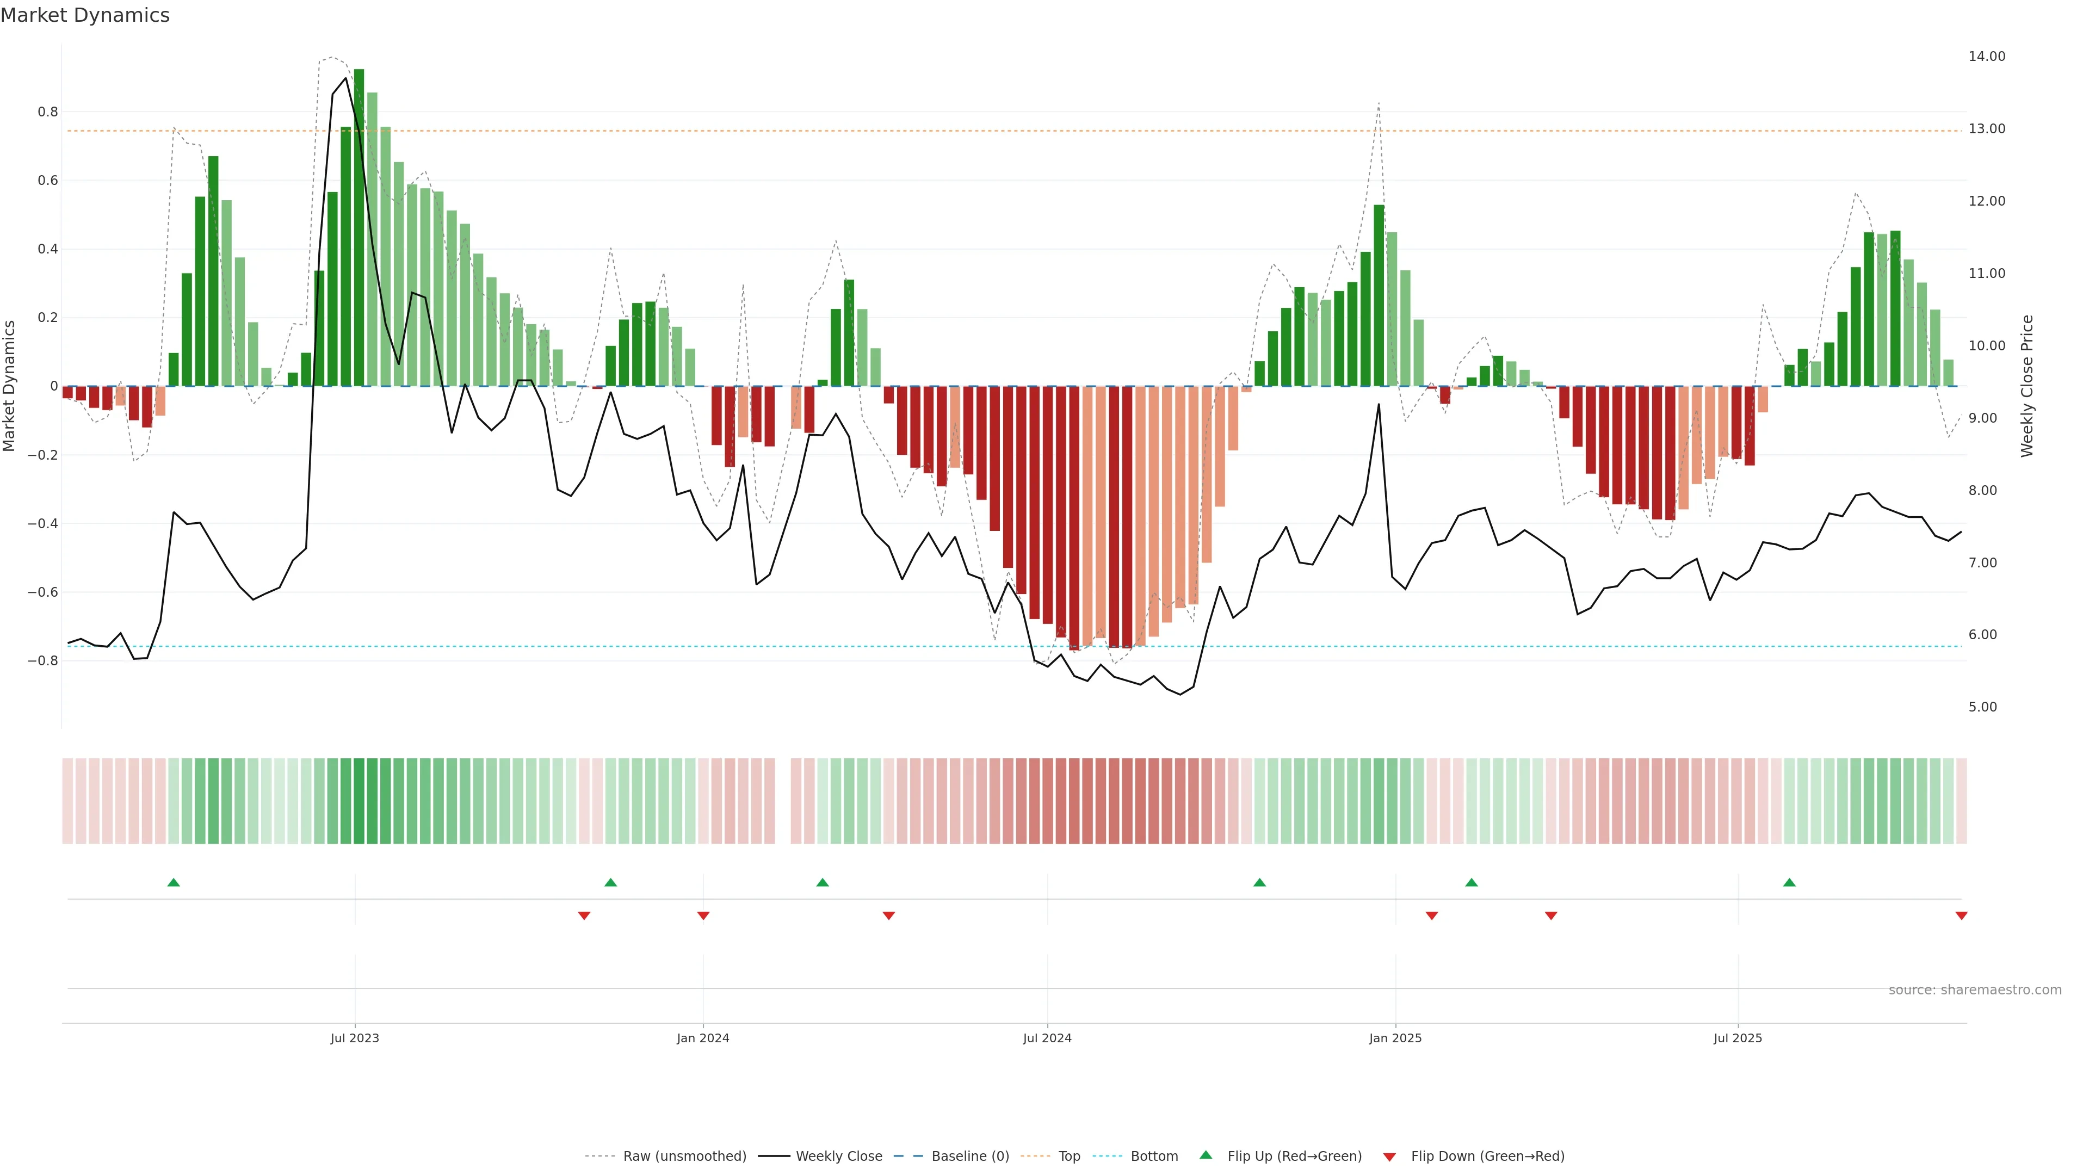Click the source: sharemaestro.com text

[x=1975, y=990]
